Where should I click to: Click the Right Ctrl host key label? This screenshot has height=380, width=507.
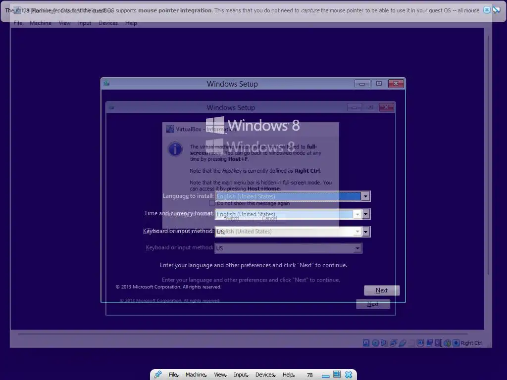tap(471, 343)
